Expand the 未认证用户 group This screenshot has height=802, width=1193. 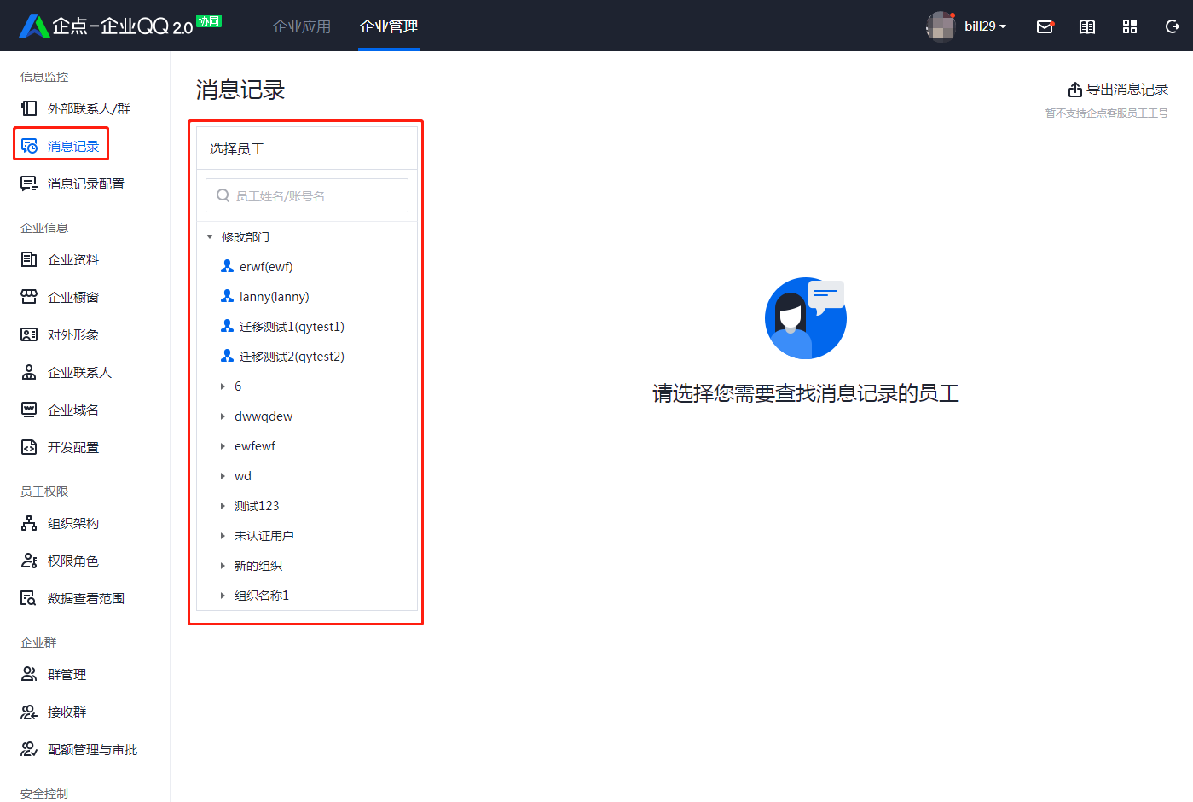click(x=223, y=536)
